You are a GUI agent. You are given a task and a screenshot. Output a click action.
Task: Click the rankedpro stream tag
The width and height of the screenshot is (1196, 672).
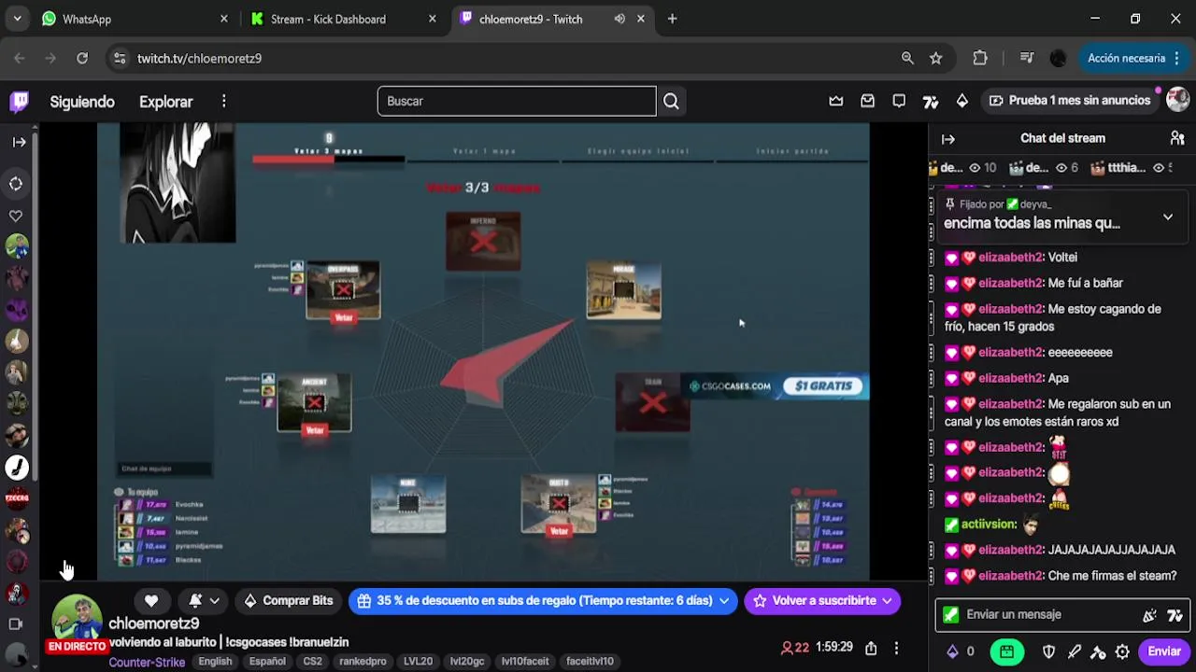click(363, 662)
